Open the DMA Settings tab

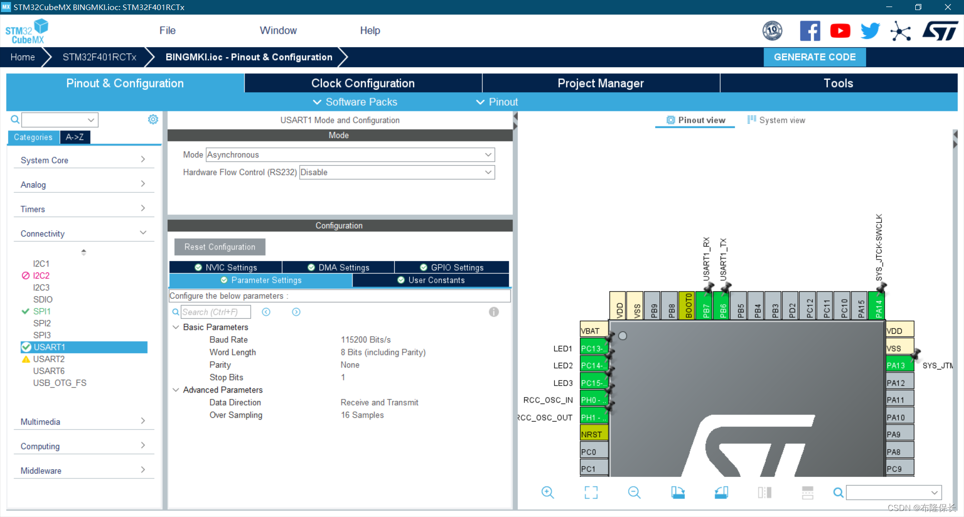(338, 268)
